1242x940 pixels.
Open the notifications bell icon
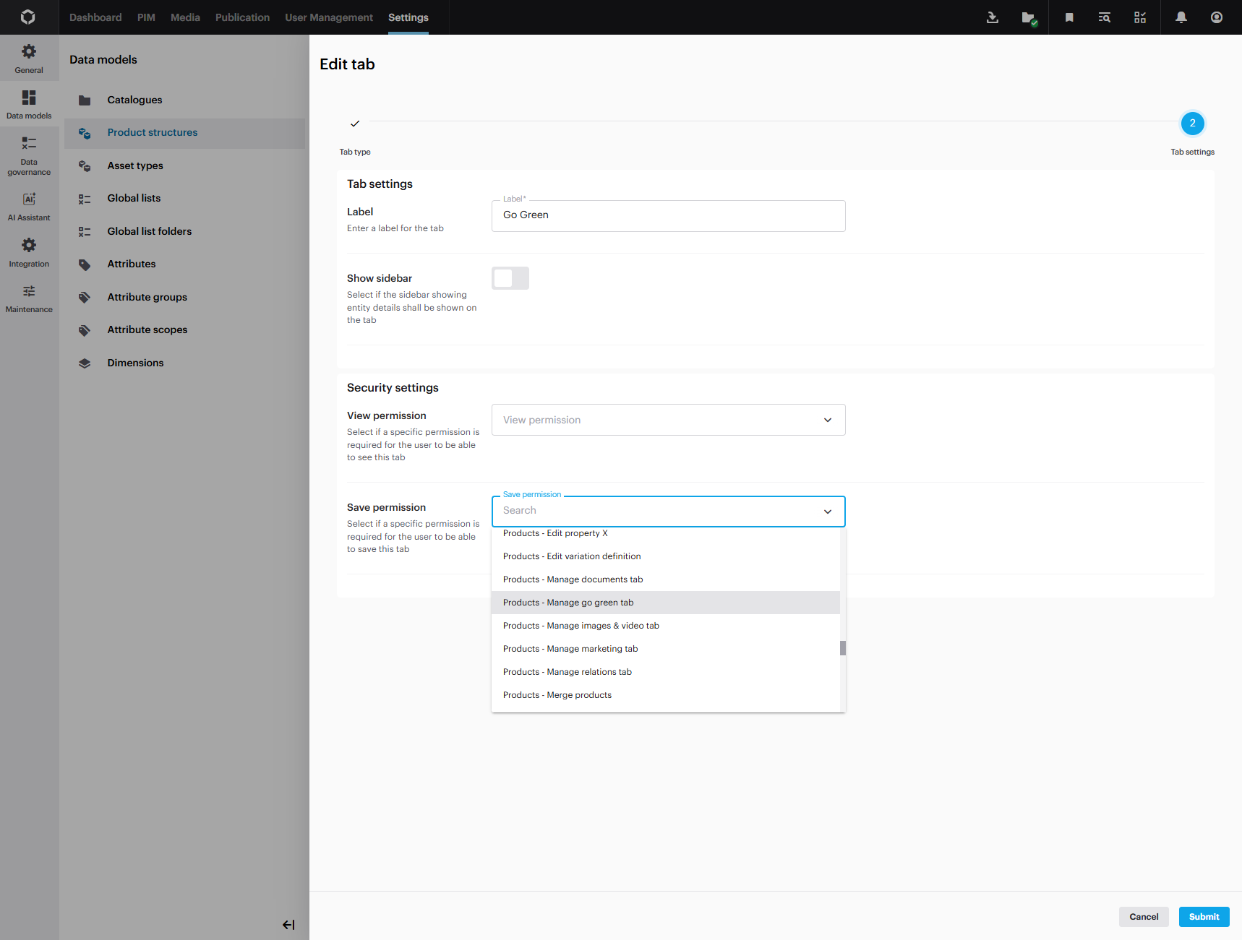click(x=1181, y=17)
